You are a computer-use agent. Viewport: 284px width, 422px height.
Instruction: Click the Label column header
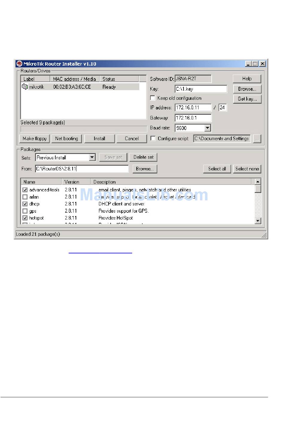35,79
